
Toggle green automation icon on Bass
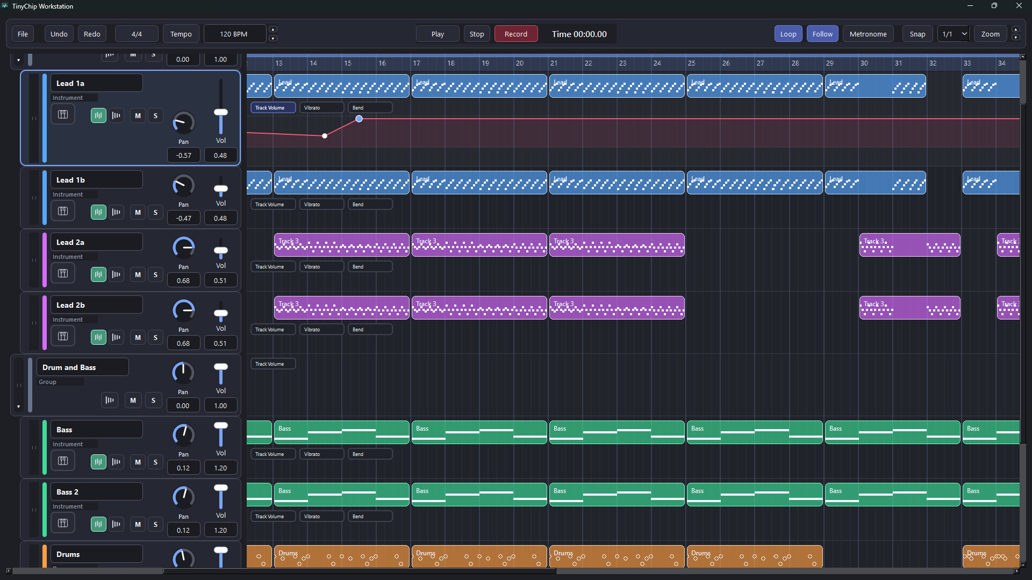pos(98,462)
